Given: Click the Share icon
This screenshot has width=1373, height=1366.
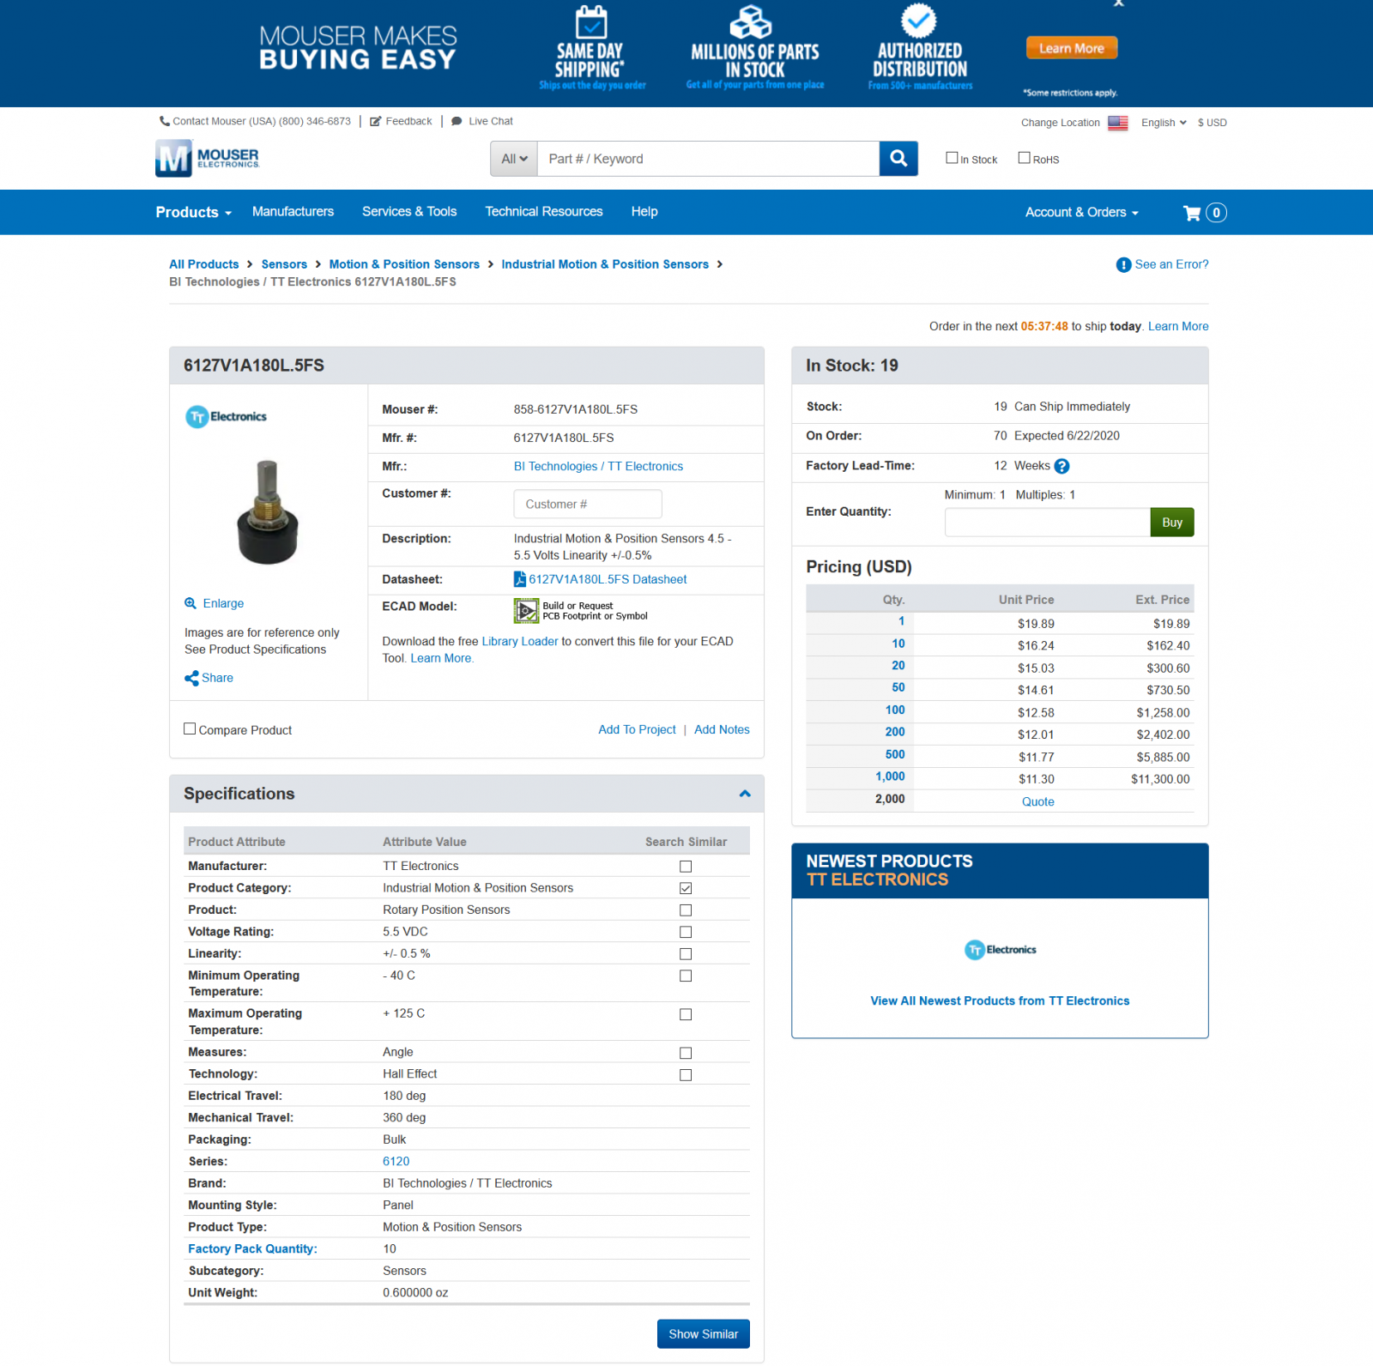Looking at the screenshot, I should click(x=191, y=678).
